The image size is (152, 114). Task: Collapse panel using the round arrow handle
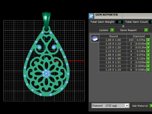pos(123,26)
